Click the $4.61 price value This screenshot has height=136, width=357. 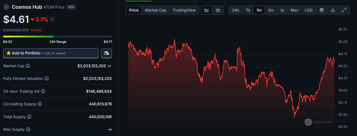(16, 19)
